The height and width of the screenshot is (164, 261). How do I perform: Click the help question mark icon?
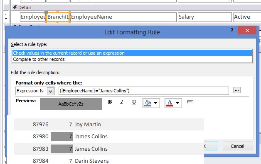(x=232, y=30)
